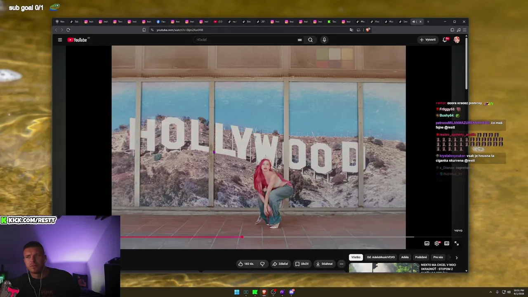Open volume control in system tray
The height and width of the screenshot is (297, 528).
click(509, 292)
